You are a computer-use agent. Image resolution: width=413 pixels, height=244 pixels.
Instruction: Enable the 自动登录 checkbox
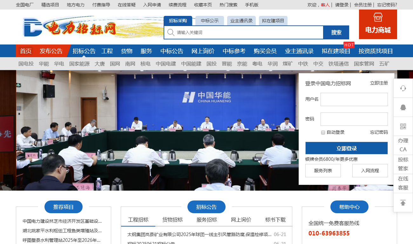[323, 132]
